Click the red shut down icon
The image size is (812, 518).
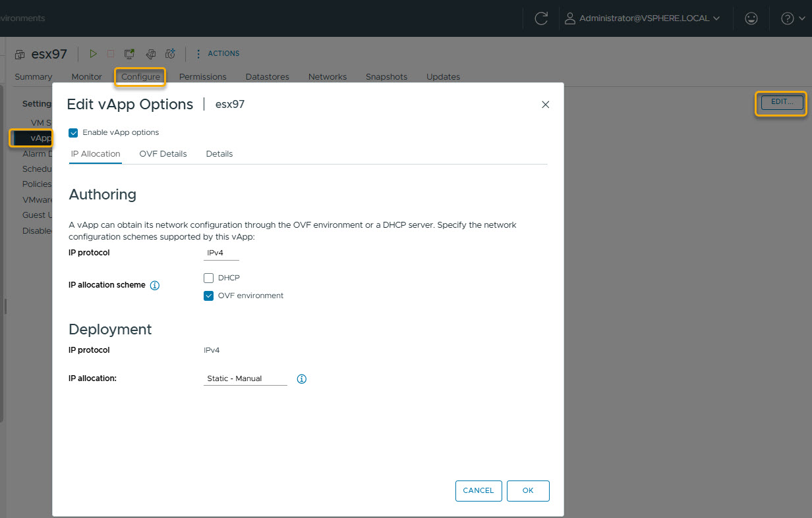point(110,53)
